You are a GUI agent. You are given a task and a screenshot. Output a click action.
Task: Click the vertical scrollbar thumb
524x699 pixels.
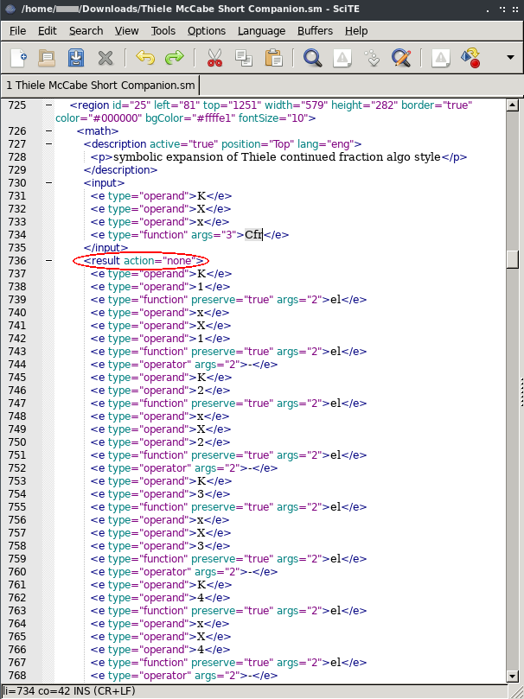pyautogui.click(x=513, y=260)
